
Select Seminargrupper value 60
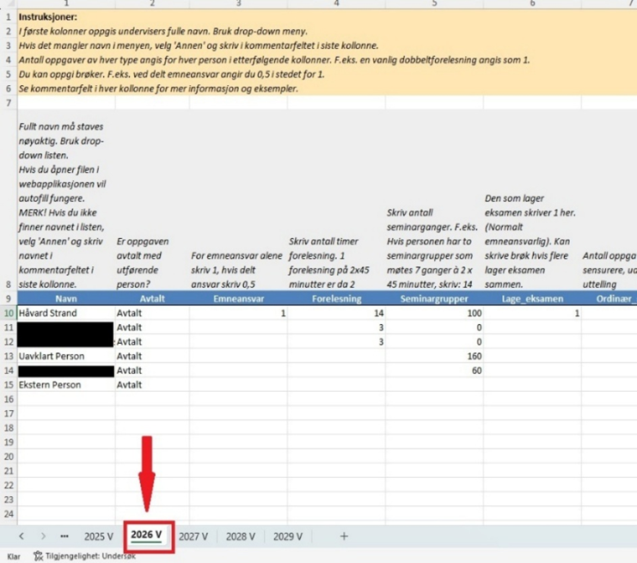434,370
